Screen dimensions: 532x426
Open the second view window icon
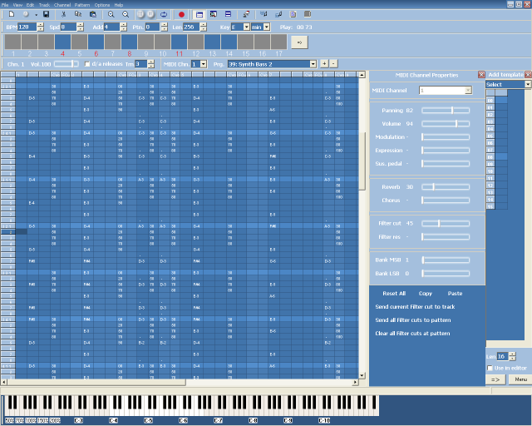214,14
